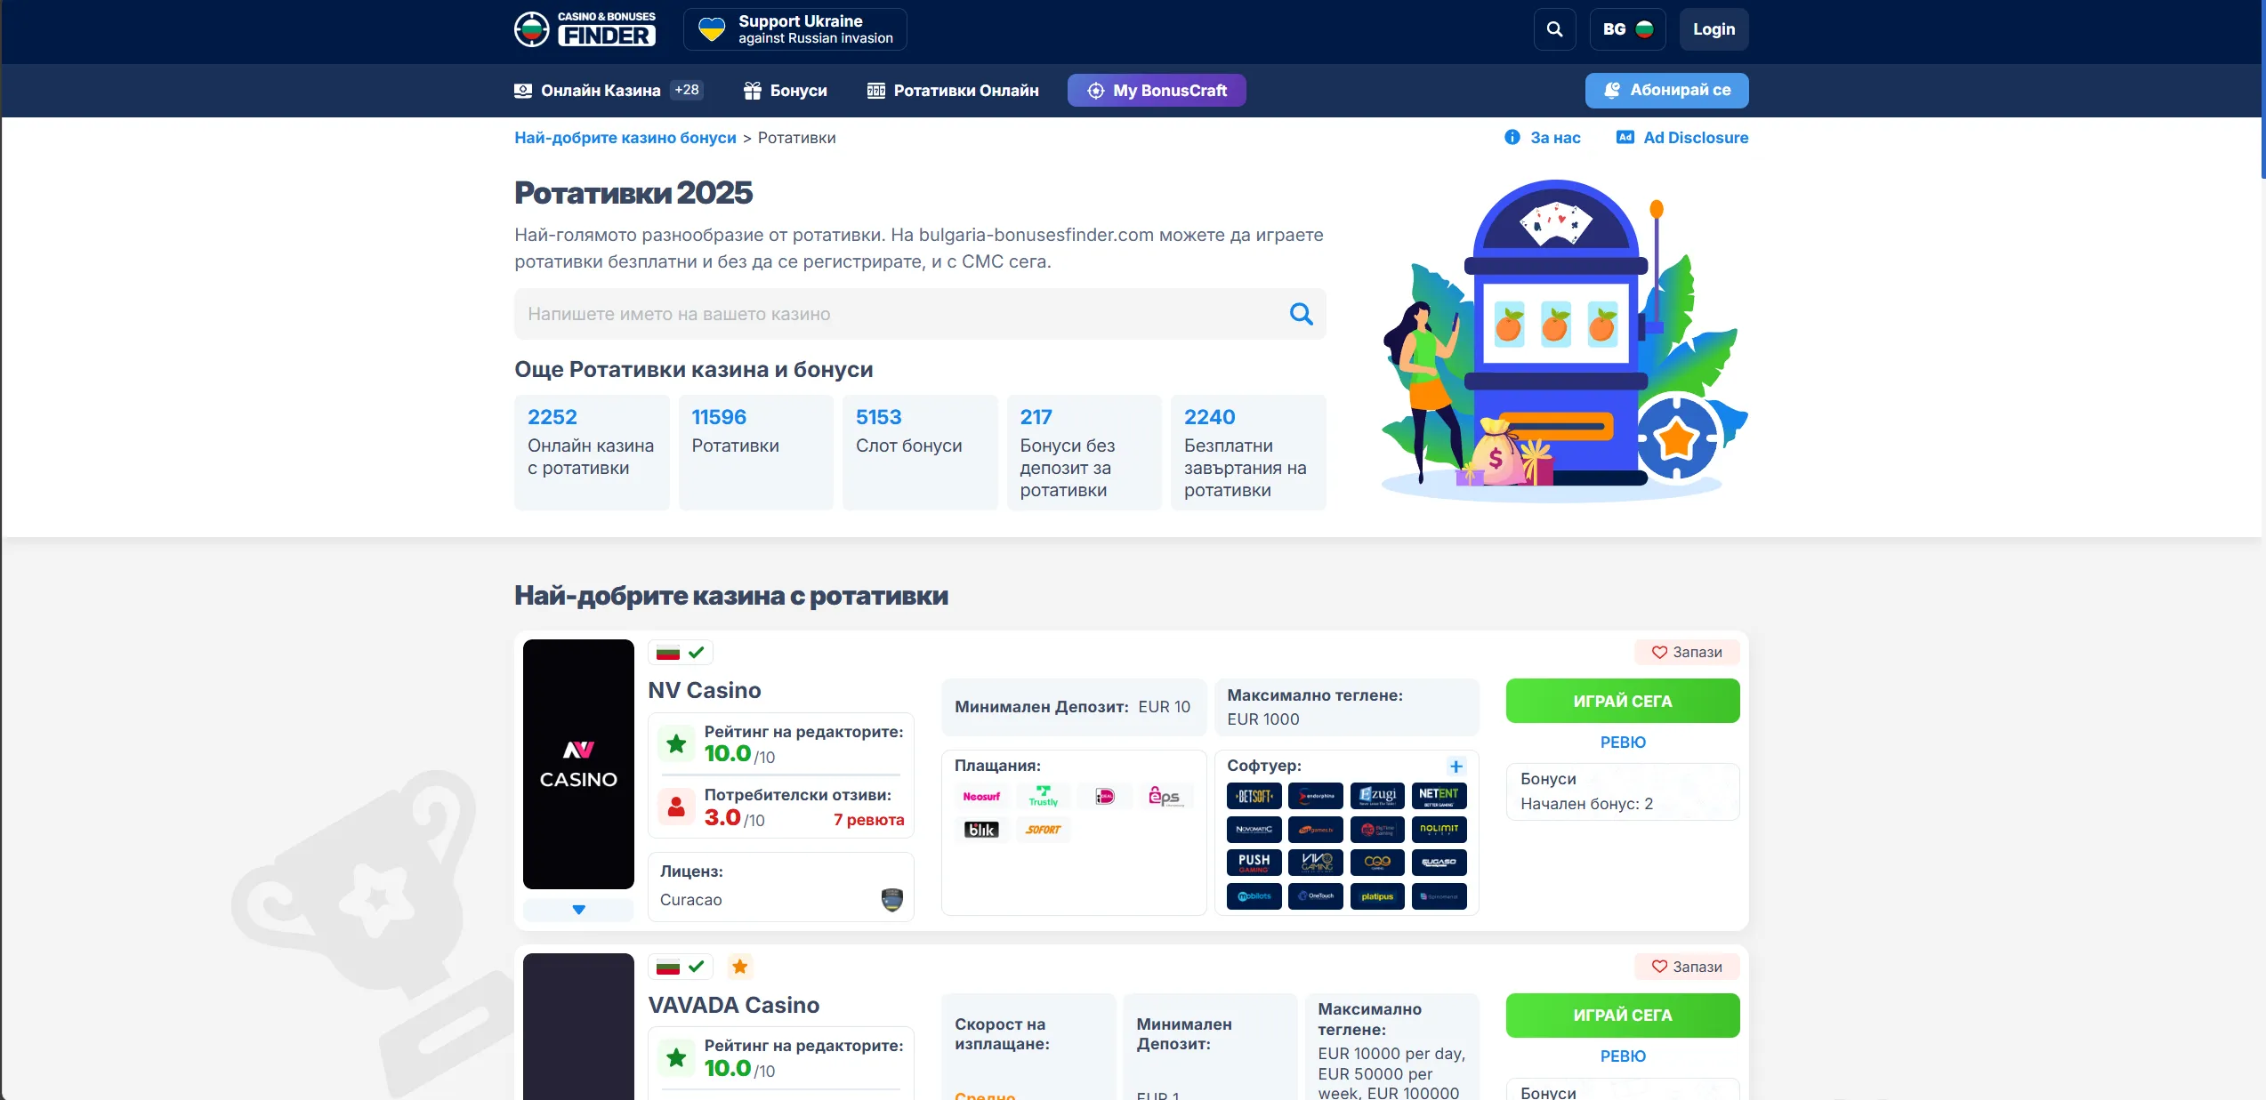The image size is (2266, 1100).
Task: Click ИГРАЙ СЕГА for NV Casino
Action: tap(1623, 701)
